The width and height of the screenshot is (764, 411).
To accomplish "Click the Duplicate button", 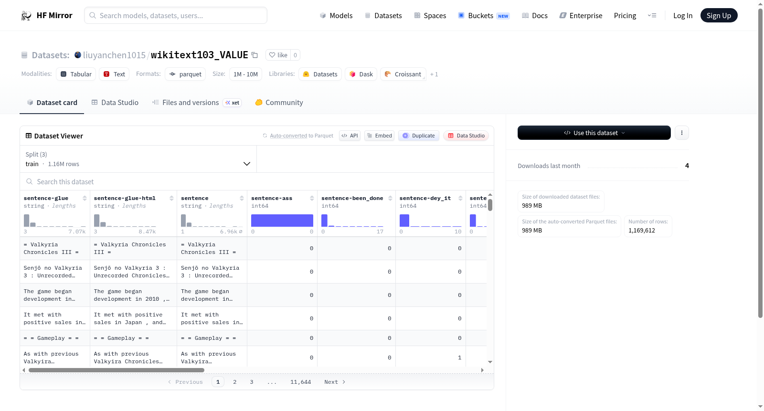I will coord(419,136).
